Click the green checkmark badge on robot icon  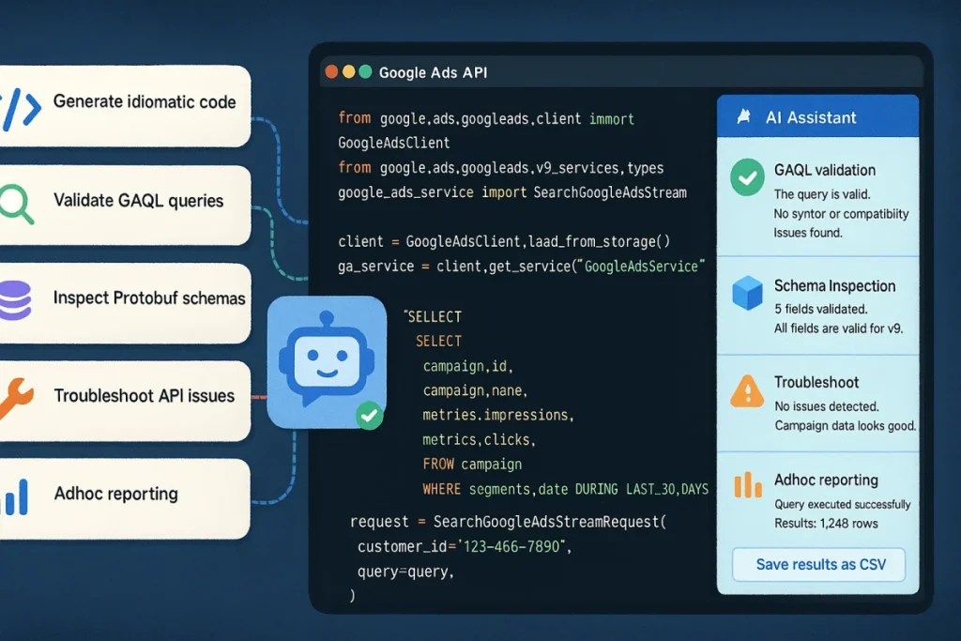click(x=370, y=416)
